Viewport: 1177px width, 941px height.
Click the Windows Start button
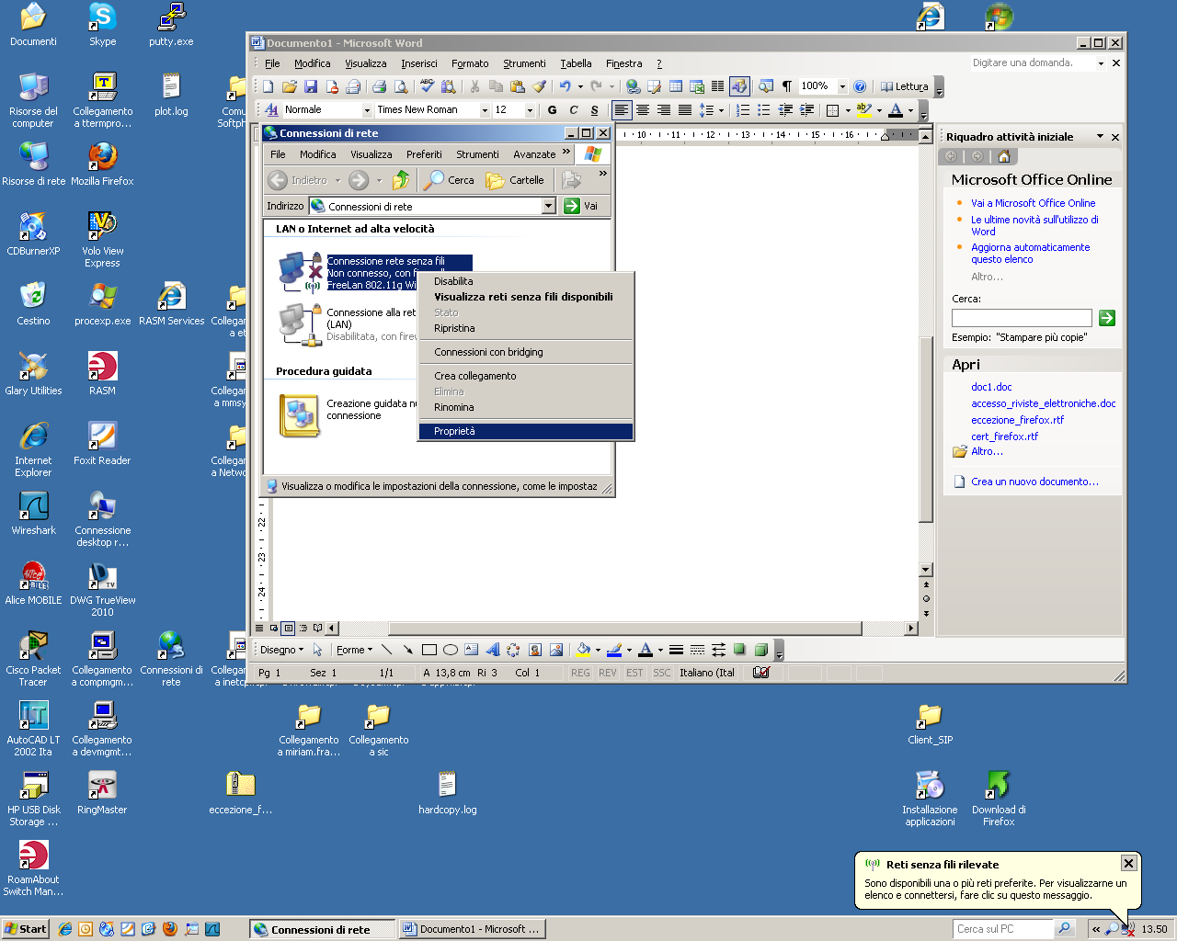coord(25,929)
